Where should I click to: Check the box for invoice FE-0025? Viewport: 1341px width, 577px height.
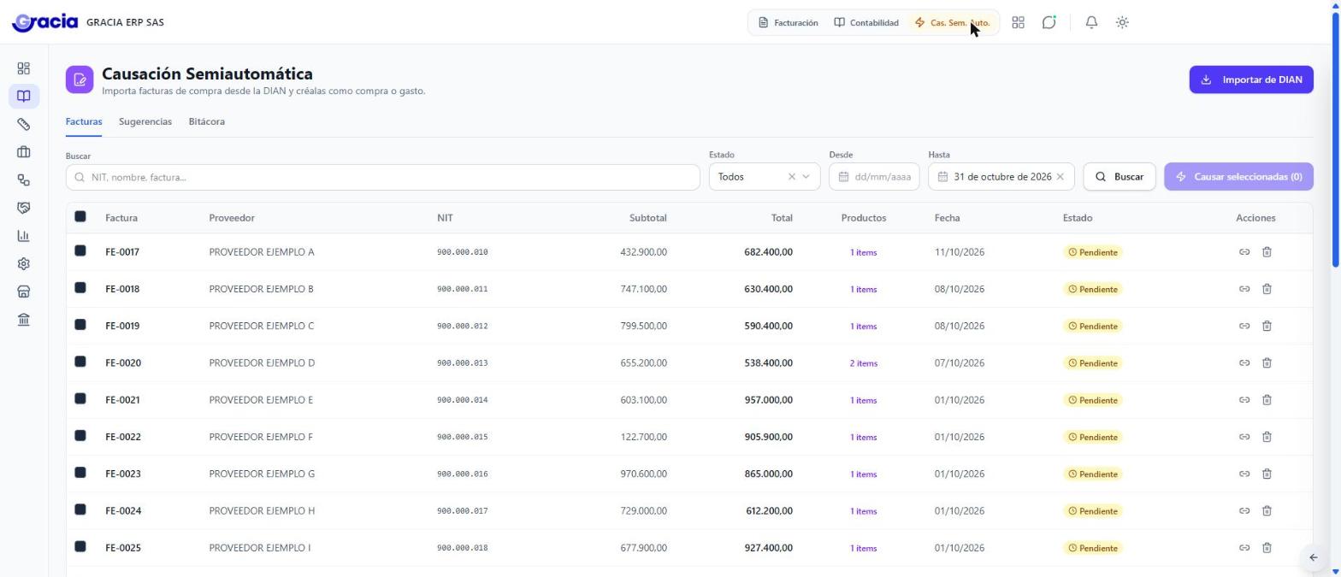pyautogui.click(x=80, y=547)
